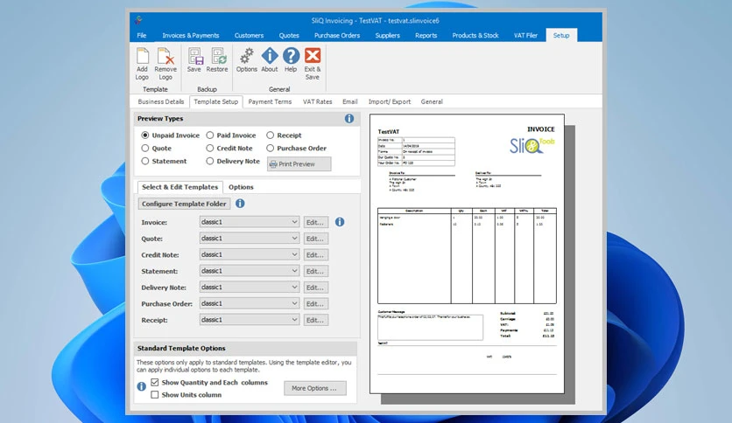
Task: Open the Payment Terms tab
Action: click(x=270, y=101)
